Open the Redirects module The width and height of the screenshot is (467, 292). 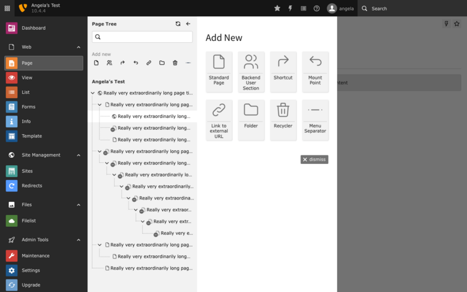[43, 186]
